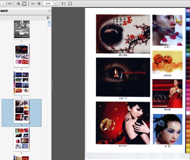Activate the Hand pan tool
Viewport: 190px width, 160px height.
(x=24, y=3)
